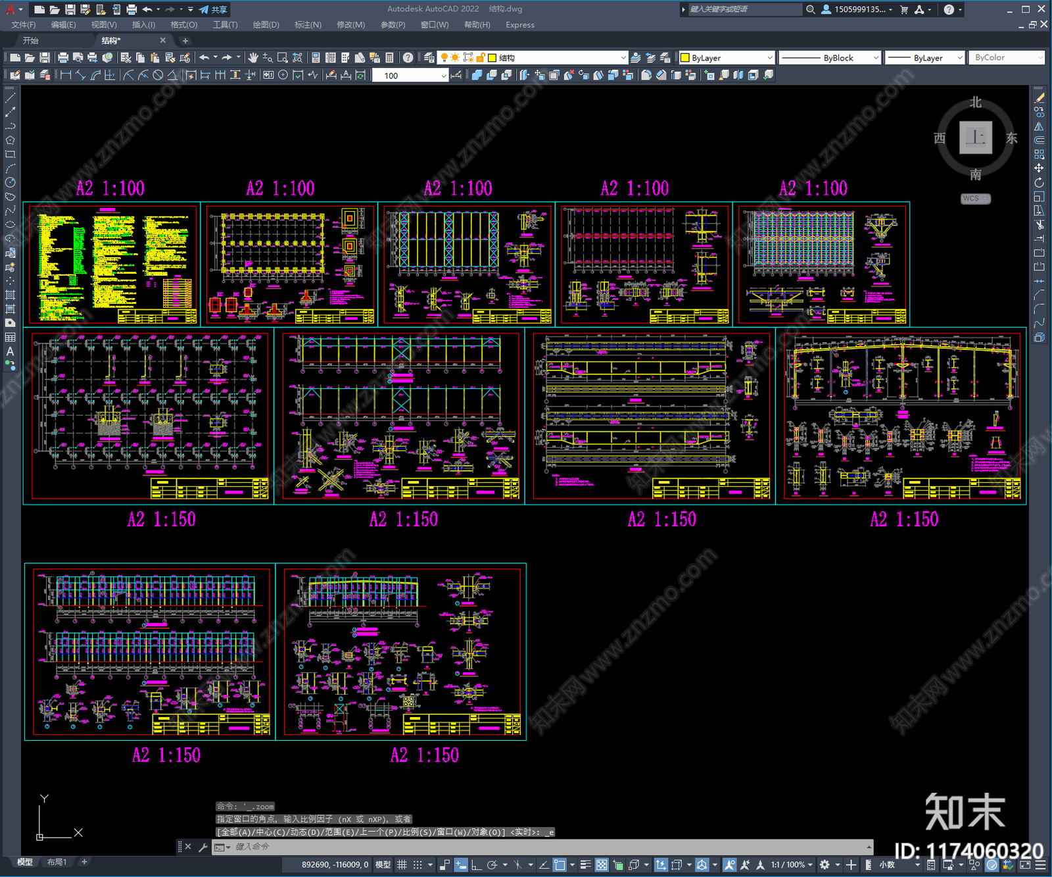Viewport: 1052px width, 877px height.
Task: Open the 视图(V) menu
Action: point(104,25)
